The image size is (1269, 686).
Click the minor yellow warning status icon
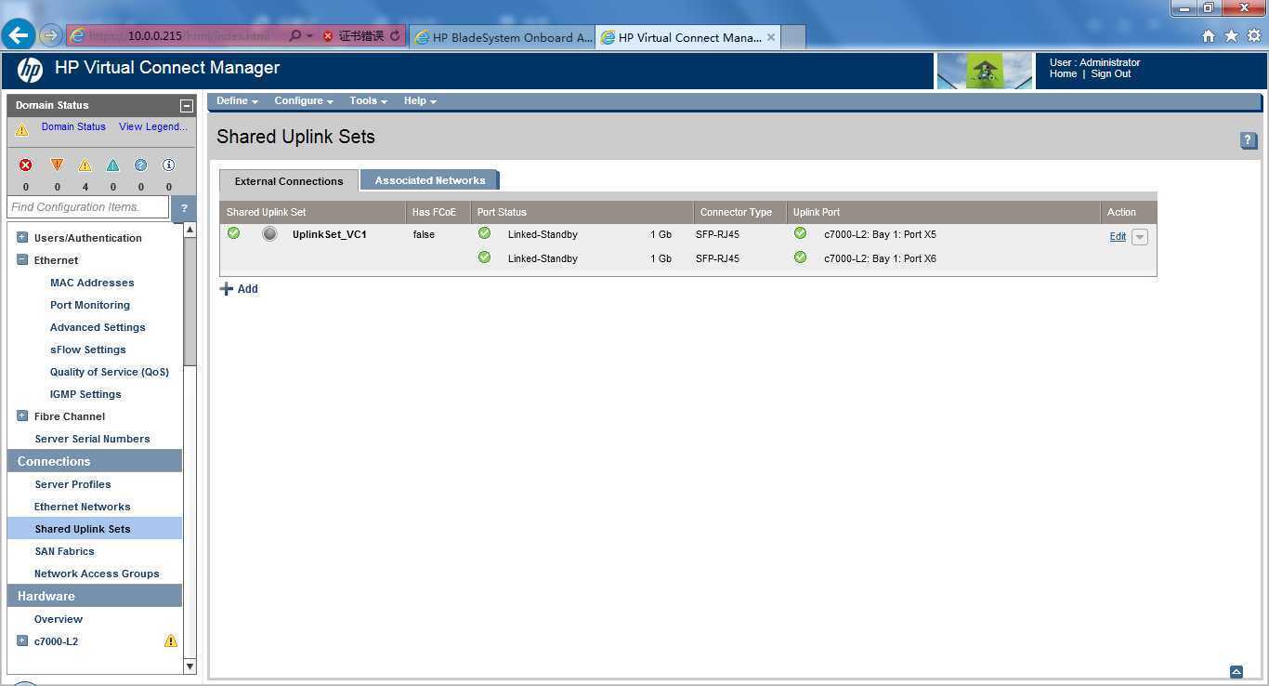pyautogui.click(x=85, y=165)
